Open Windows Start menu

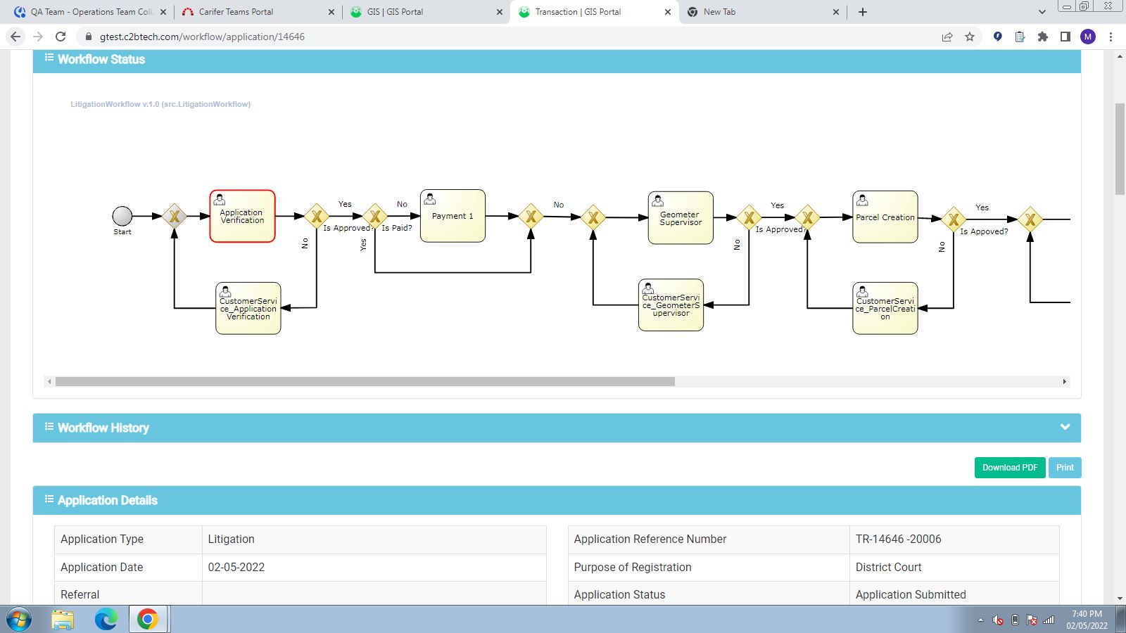pyautogui.click(x=19, y=620)
